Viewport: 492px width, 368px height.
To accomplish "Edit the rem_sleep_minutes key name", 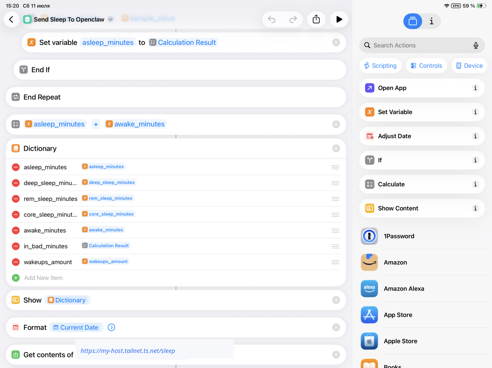I will (50, 199).
